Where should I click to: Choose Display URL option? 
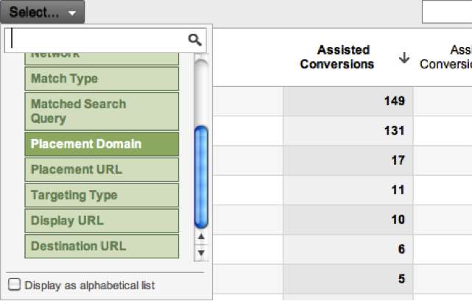pyautogui.click(x=102, y=221)
